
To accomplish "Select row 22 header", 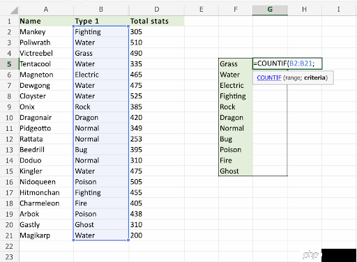I will click(9, 246).
